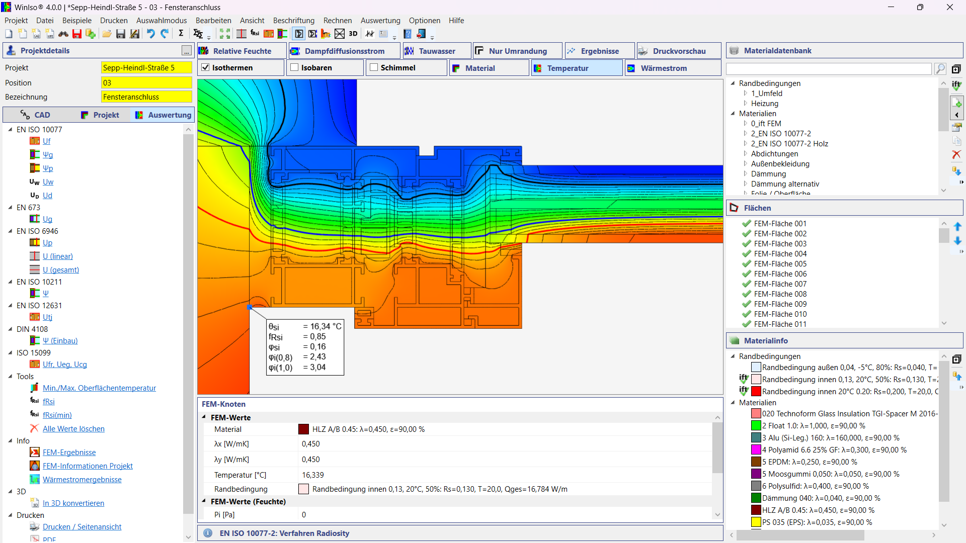Click the magenta Polyamid 6.6 color swatch
966x543 pixels.
[756, 450]
